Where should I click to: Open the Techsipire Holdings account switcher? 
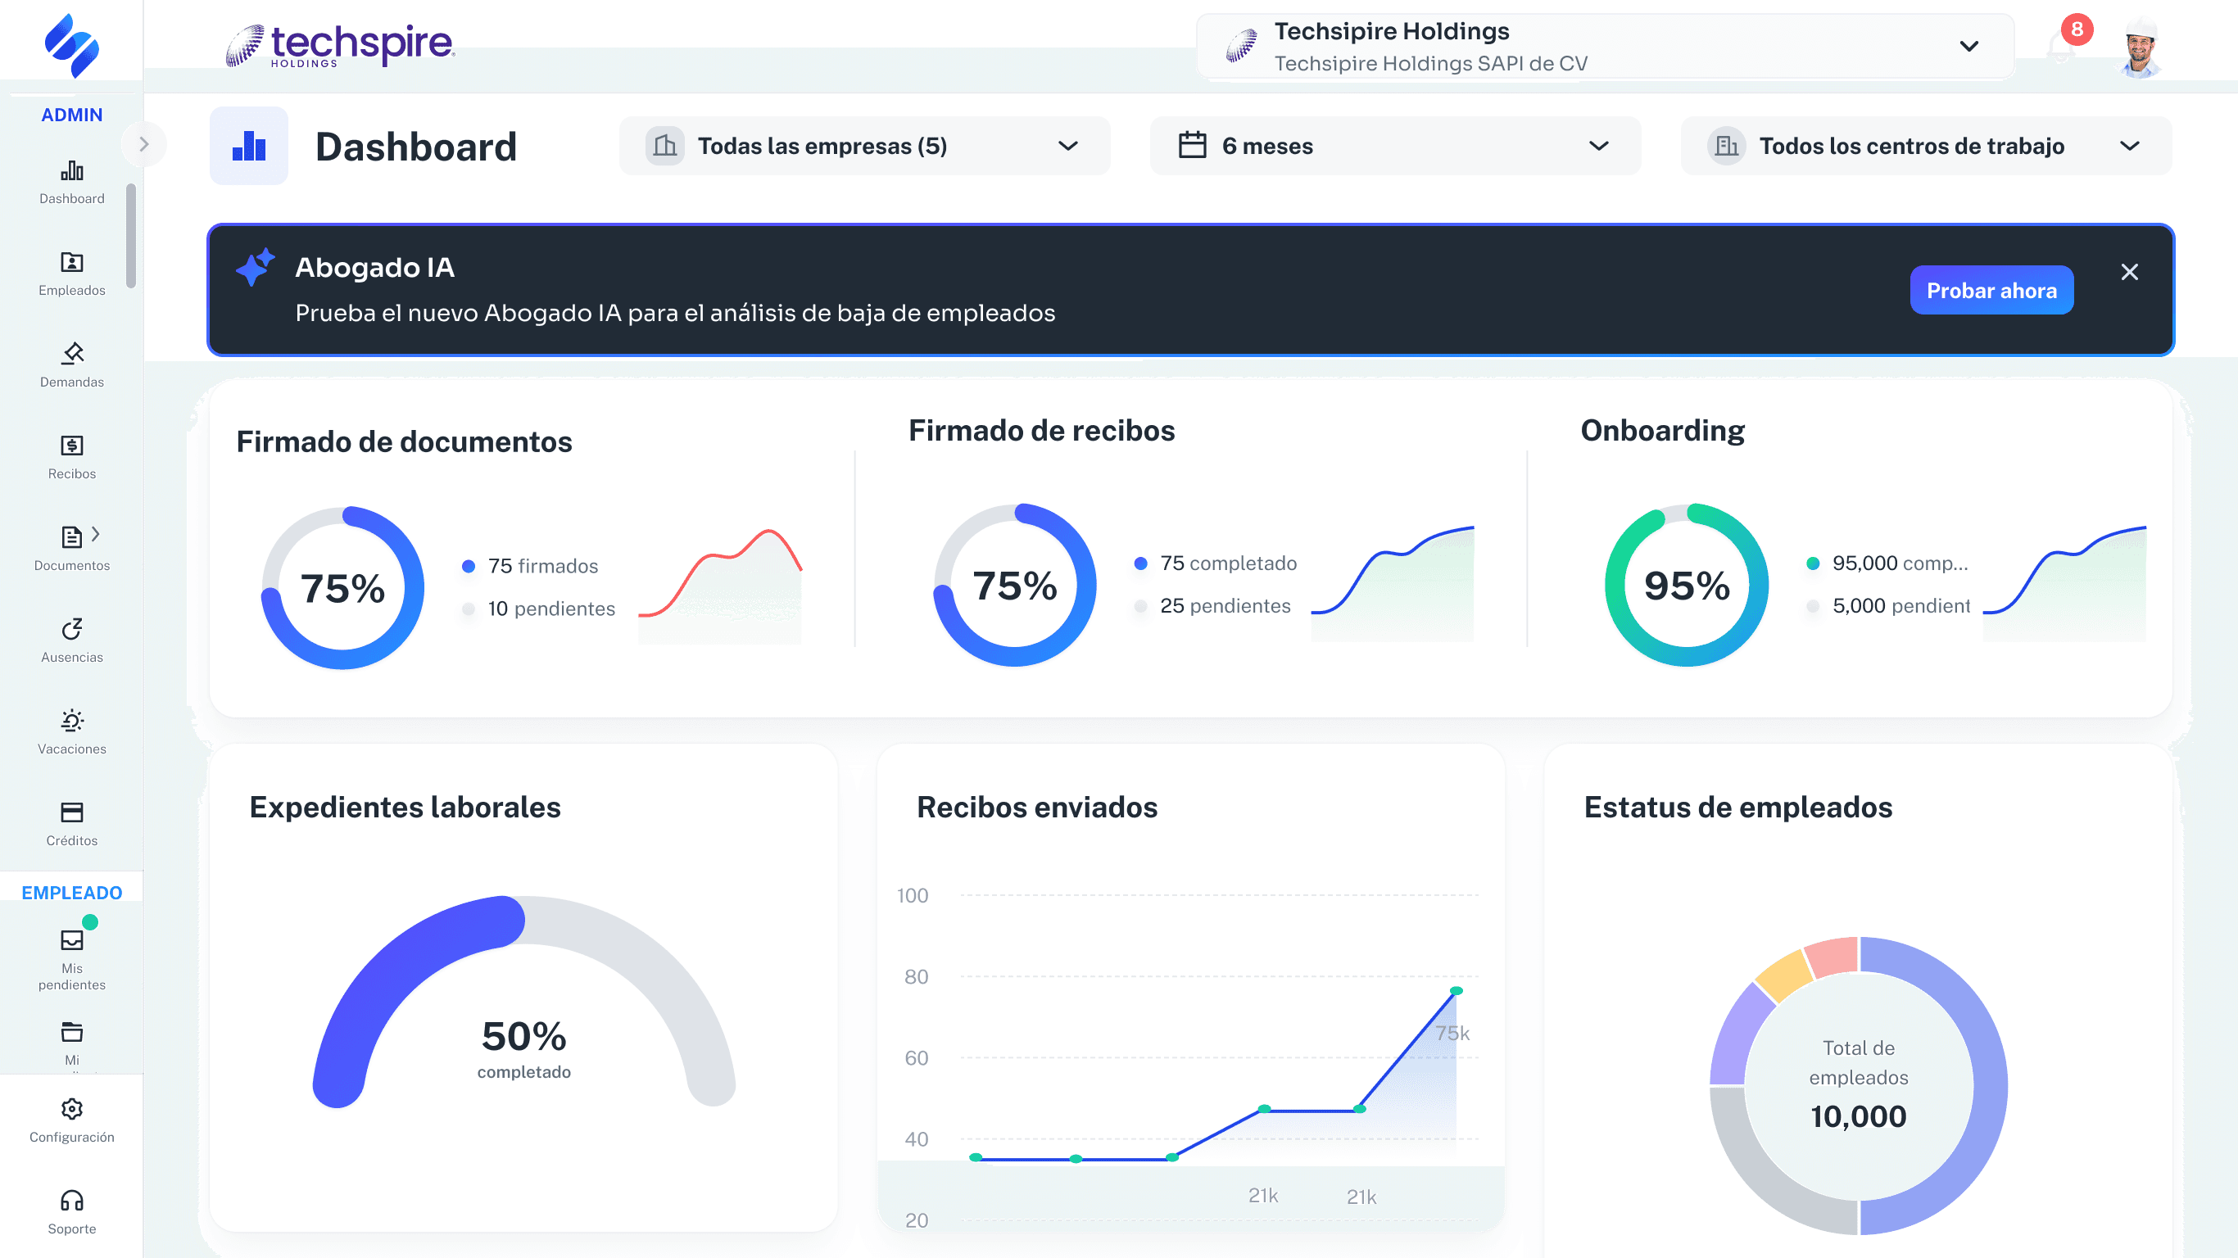(x=1604, y=45)
